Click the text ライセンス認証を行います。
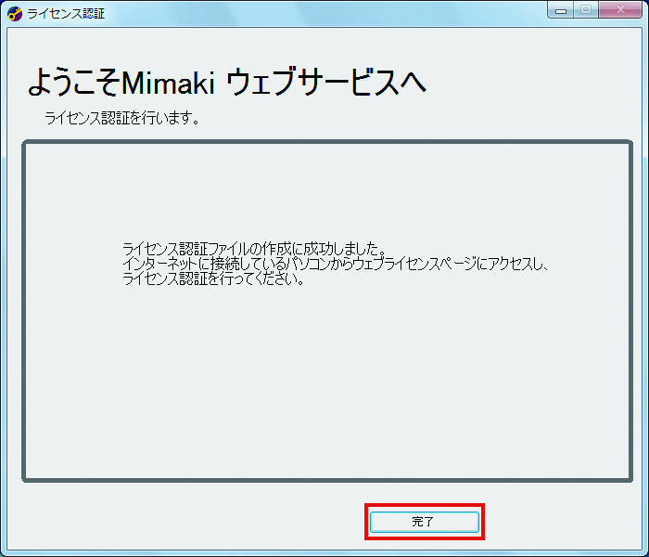 [x=122, y=118]
